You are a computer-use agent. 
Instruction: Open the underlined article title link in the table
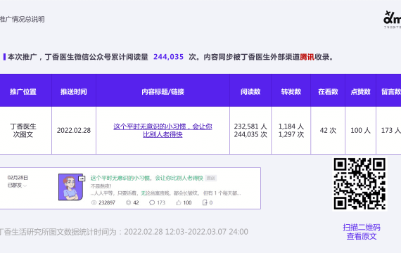(x=163, y=130)
